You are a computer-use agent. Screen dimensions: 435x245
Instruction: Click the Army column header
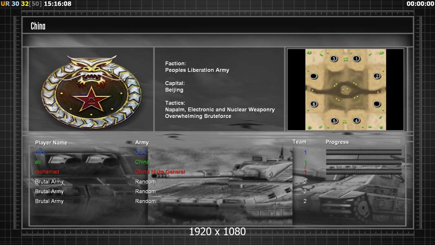click(x=142, y=143)
